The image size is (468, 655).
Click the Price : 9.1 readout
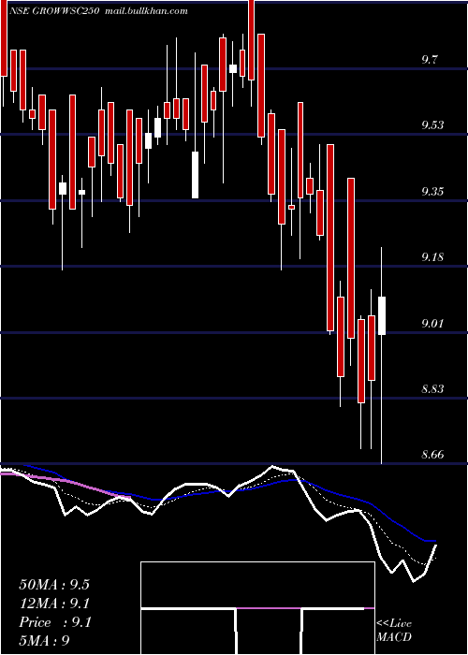coord(55,622)
